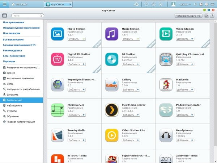
Task: Open the info icon in top bar
Action: click(x=160, y=4)
